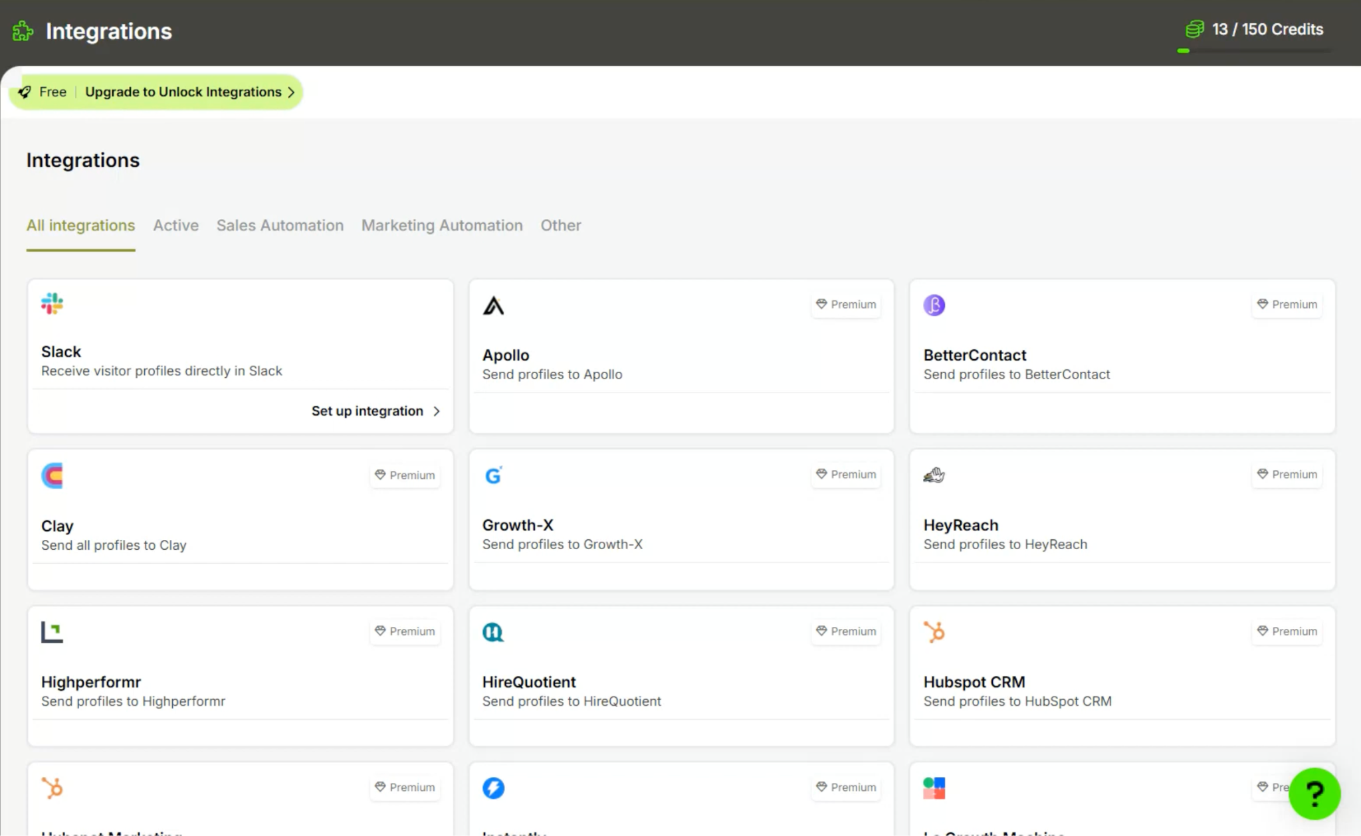This screenshot has width=1361, height=836.
Task: Click the 13 / 150 Credits text
Action: coord(1267,29)
